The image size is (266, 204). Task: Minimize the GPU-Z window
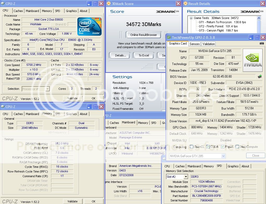251,37
